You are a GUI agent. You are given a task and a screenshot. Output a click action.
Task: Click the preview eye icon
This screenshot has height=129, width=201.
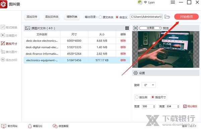tap(136, 28)
